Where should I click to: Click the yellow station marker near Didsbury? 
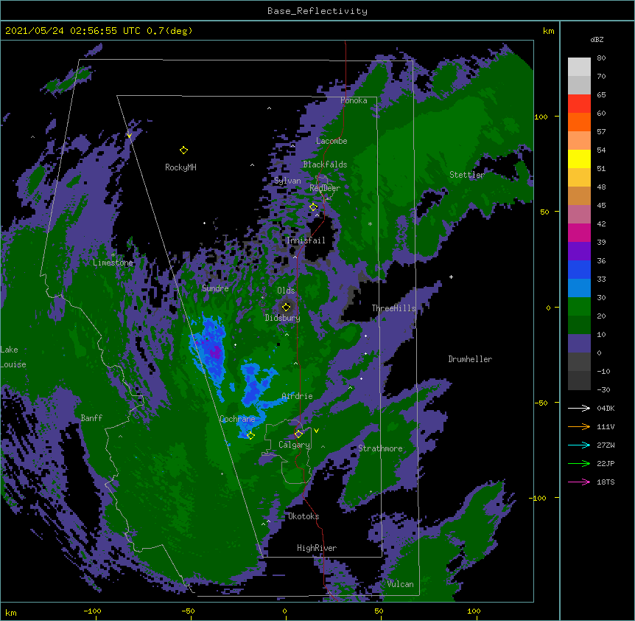click(286, 307)
